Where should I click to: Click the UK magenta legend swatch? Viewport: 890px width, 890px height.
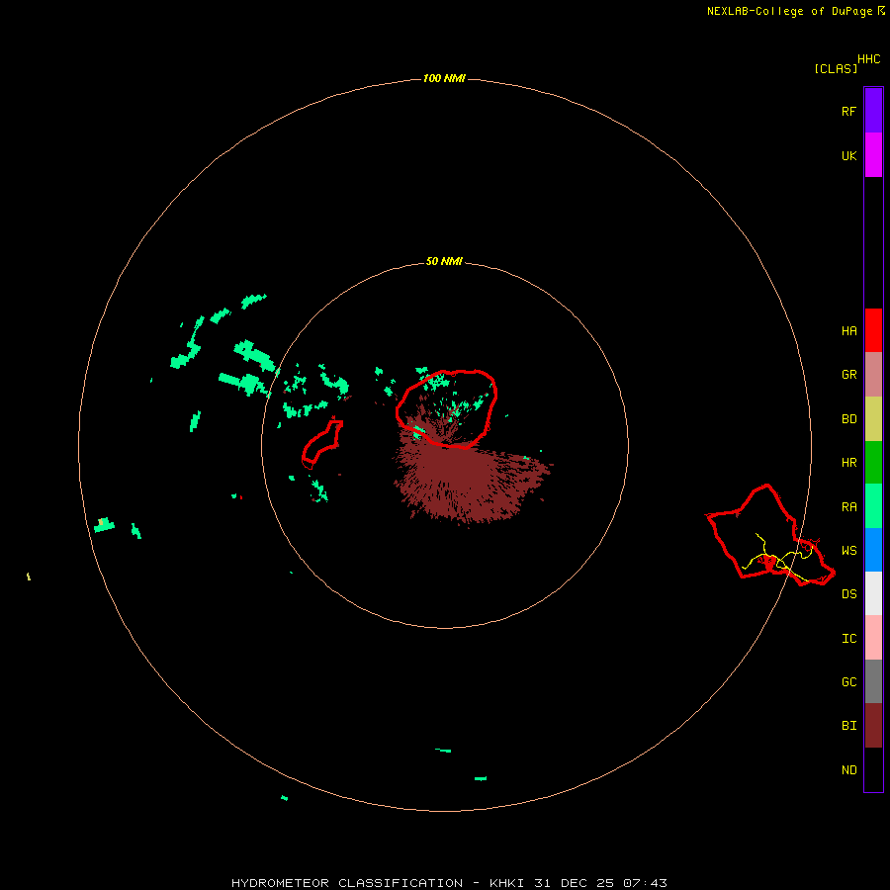coord(873,155)
